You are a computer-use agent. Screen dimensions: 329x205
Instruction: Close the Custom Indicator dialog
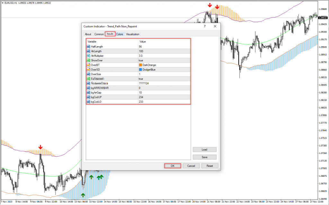(x=215, y=26)
